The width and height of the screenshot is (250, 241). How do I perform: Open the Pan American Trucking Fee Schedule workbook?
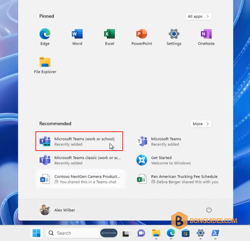click(x=177, y=179)
